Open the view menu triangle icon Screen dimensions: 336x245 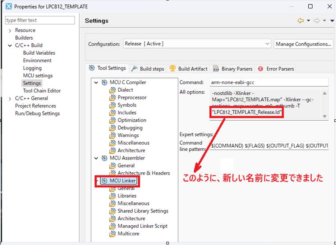[332, 21]
